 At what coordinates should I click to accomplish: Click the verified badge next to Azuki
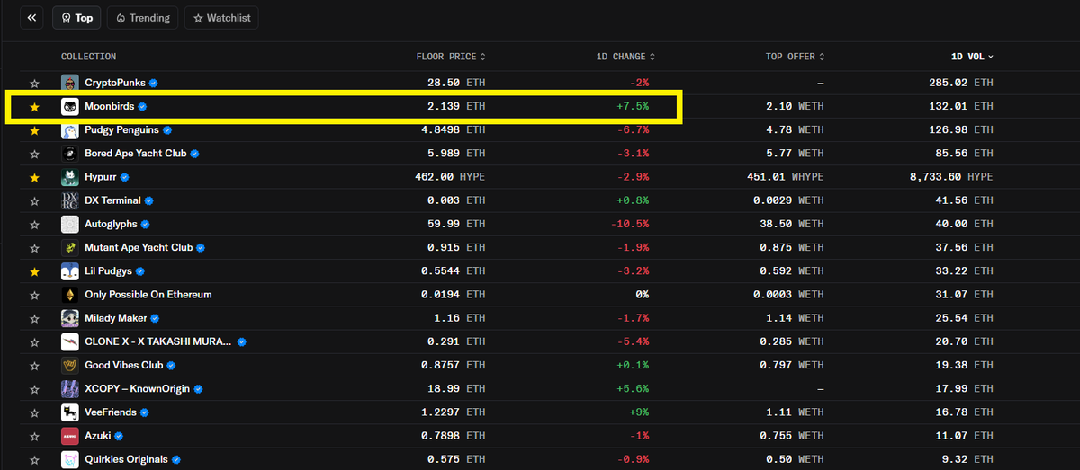(121, 436)
